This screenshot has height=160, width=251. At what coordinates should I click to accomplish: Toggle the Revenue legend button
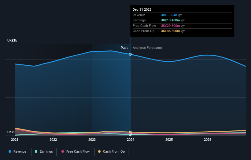tap(17, 152)
